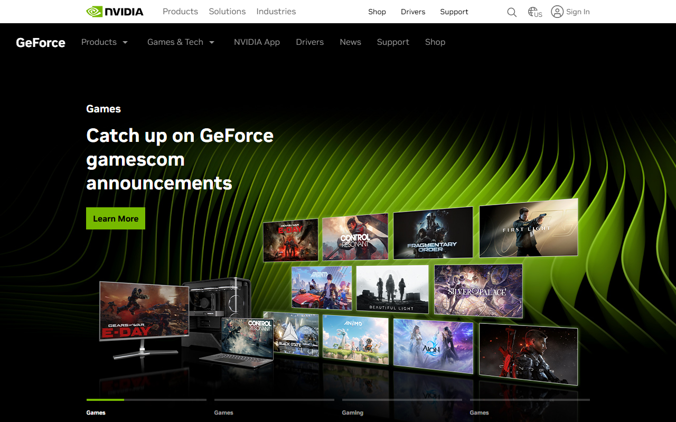Select the Control Resonant game tile in the grid
Screen dimensions: 676x422
pos(355,236)
